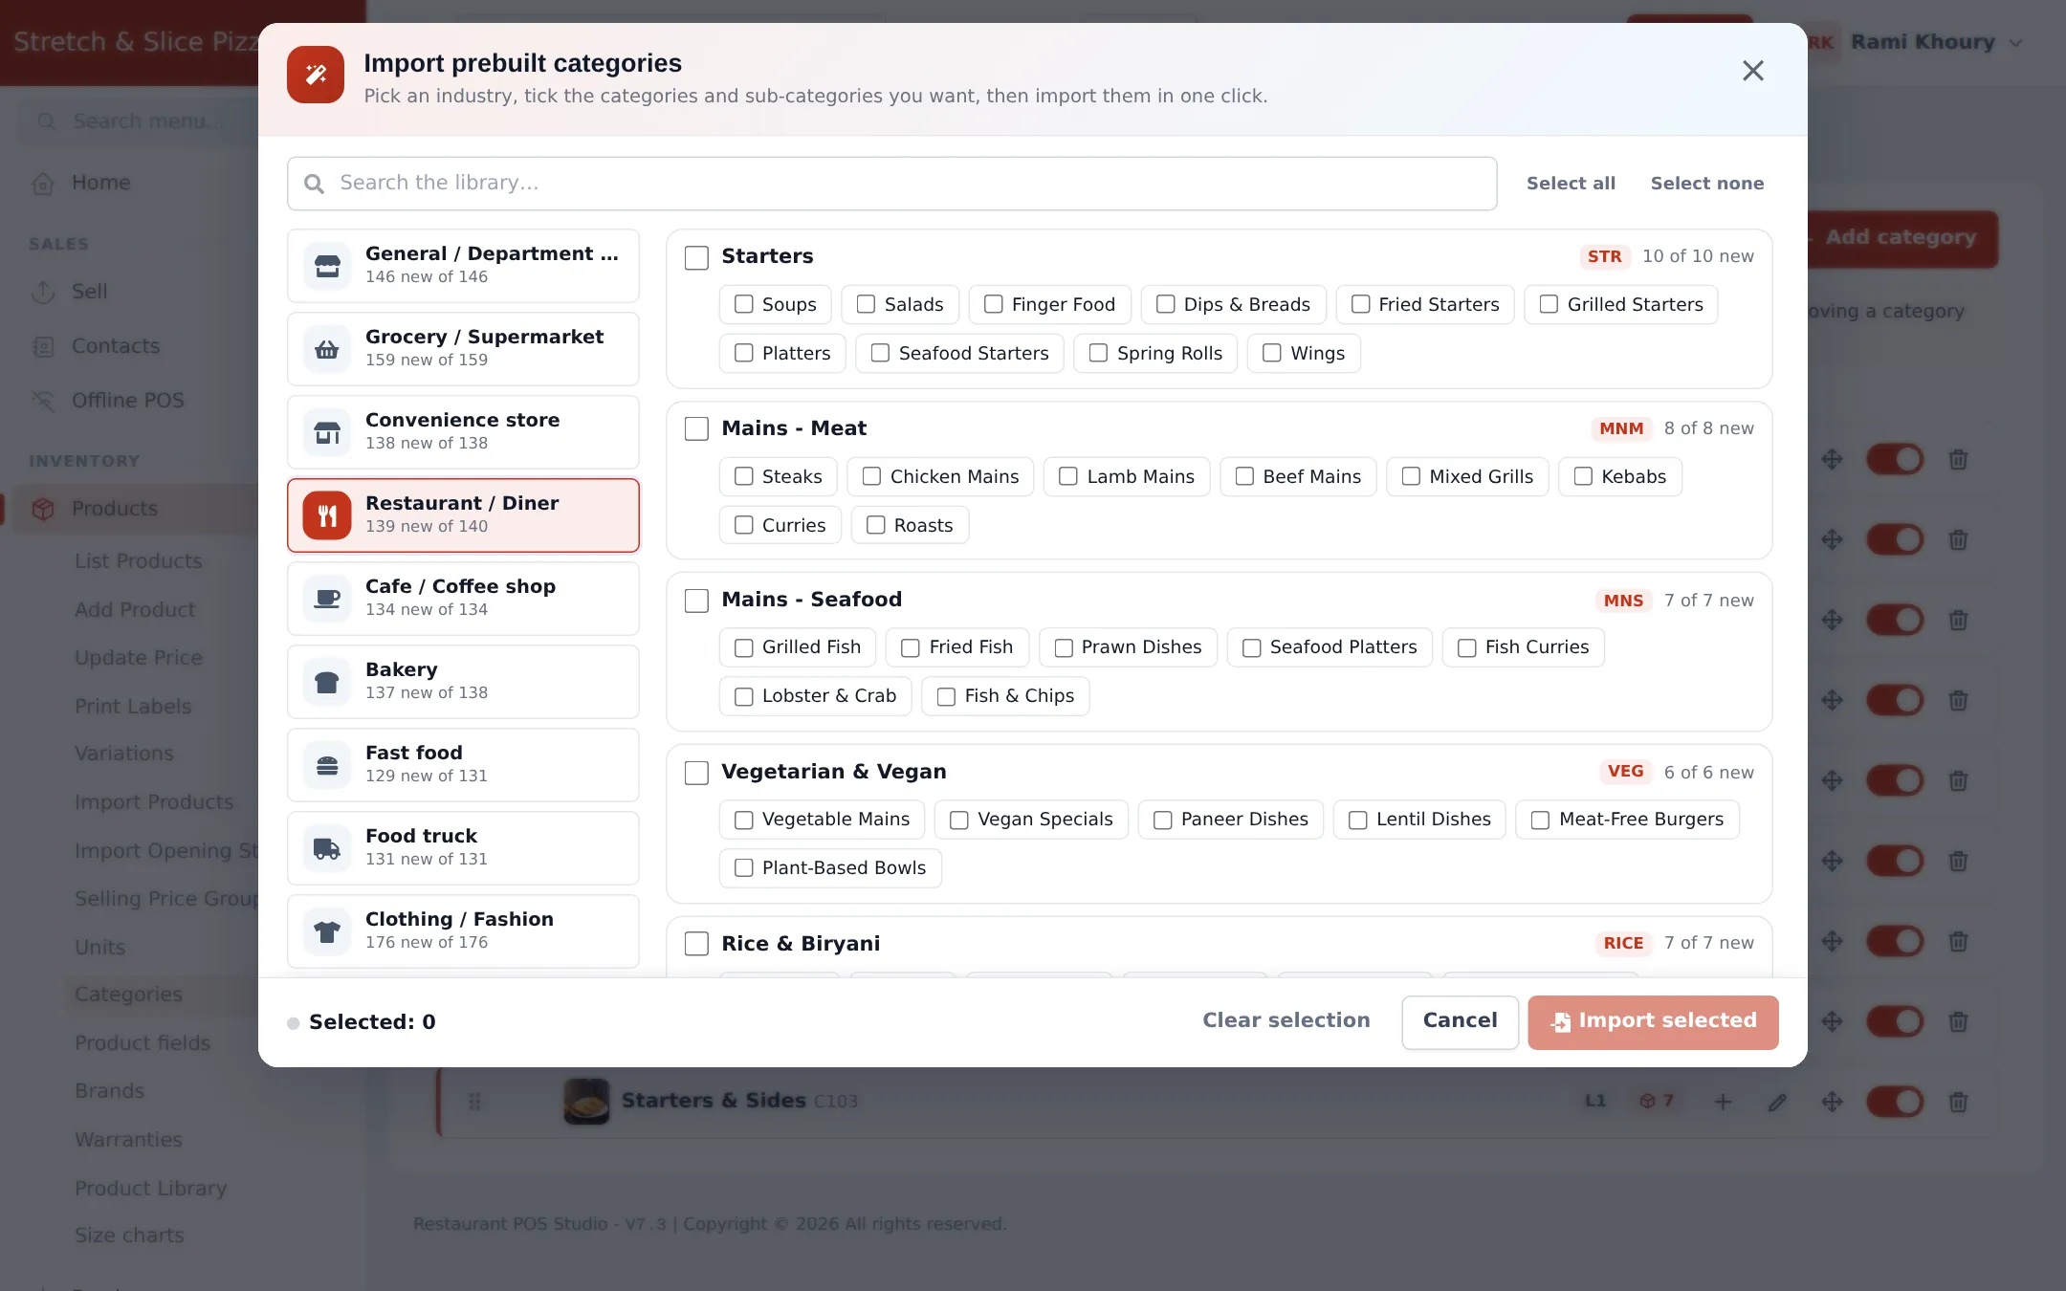Click the General / Department store icon
This screenshot has width=2066, height=1291.
pyautogui.click(x=327, y=266)
